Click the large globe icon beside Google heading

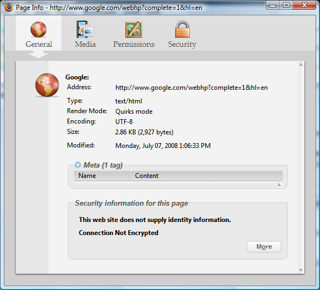click(47, 85)
